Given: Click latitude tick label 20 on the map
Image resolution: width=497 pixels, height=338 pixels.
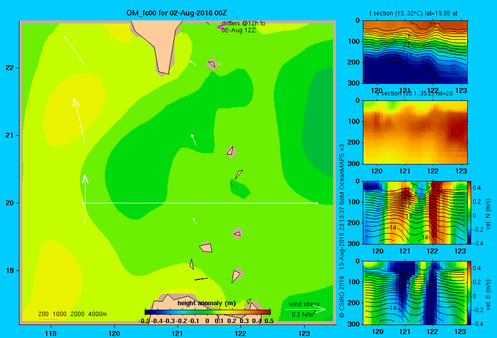Looking at the screenshot, I should click(x=10, y=203).
